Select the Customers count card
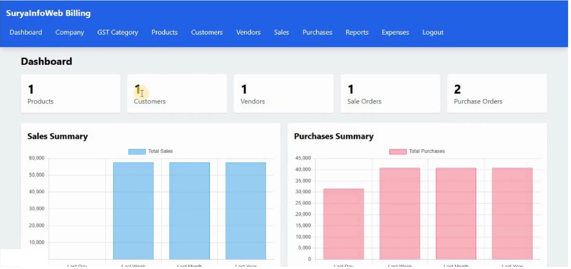 [x=177, y=93]
